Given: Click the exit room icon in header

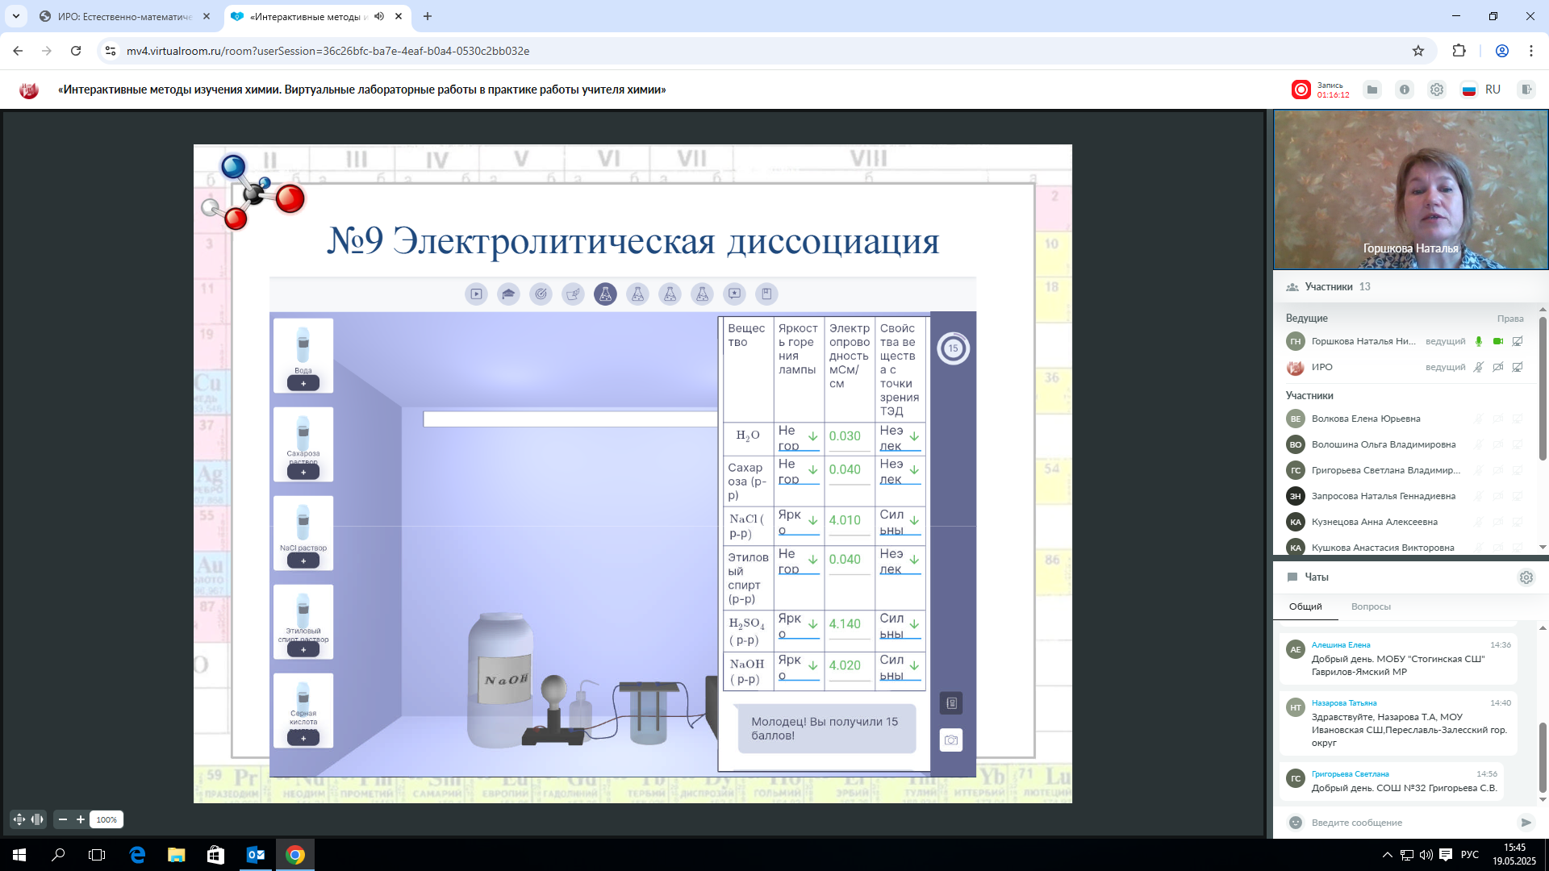Looking at the screenshot, I should point(1526,90).
